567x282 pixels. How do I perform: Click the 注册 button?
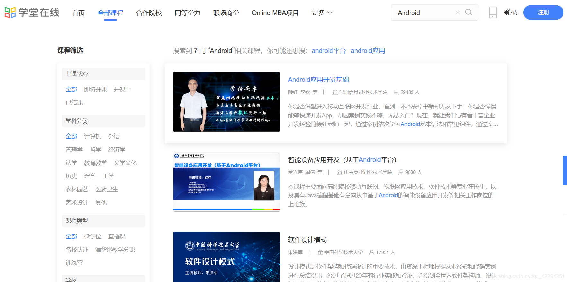click(x=543, y=13)
